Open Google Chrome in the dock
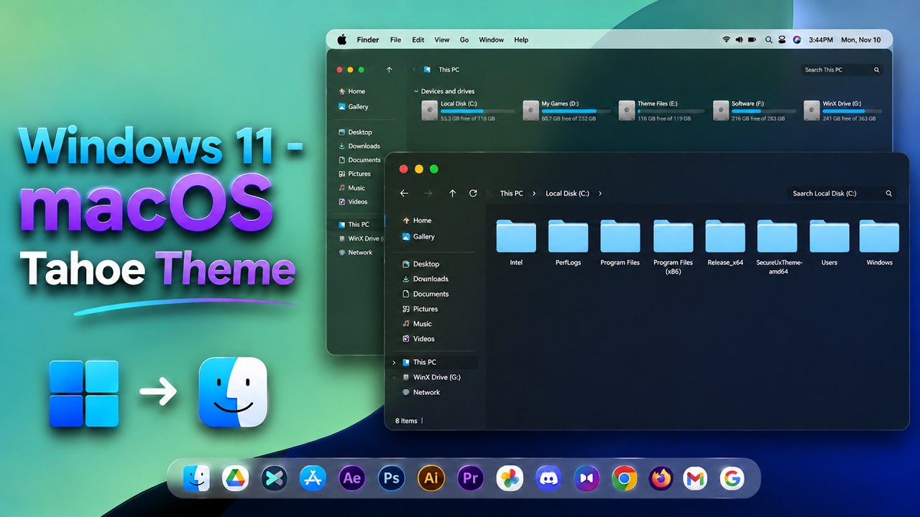Screen dimensions: 920x517 [625, 478]
